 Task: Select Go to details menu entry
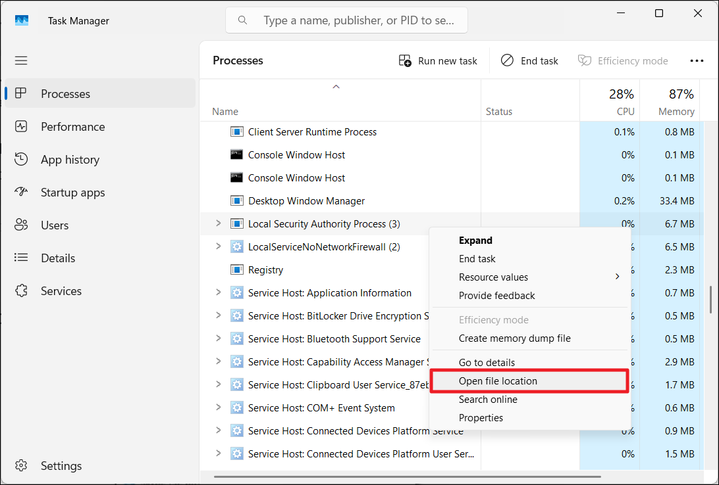pyautogui.click(x=487, y=363)
